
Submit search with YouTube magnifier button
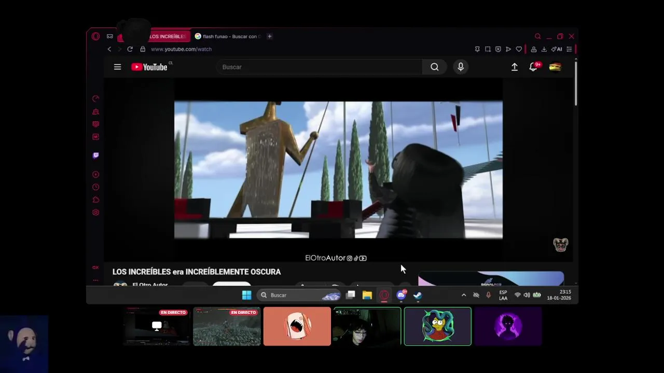(435, 67)
